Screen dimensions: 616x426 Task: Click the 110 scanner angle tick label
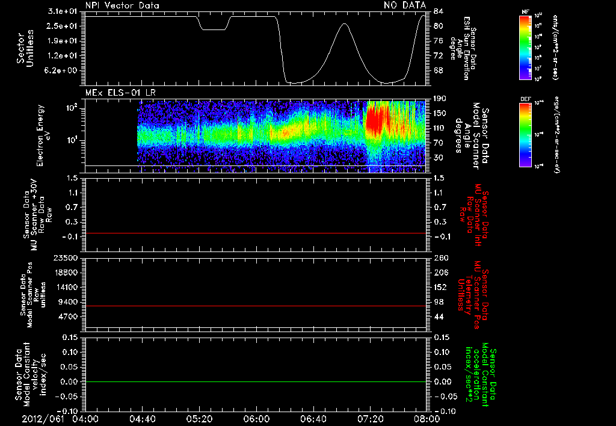[x=440, y=128]
